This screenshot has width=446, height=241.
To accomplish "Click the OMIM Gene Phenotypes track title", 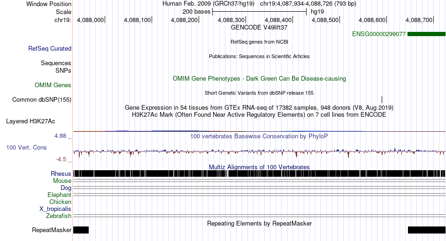I will [260, 79].
